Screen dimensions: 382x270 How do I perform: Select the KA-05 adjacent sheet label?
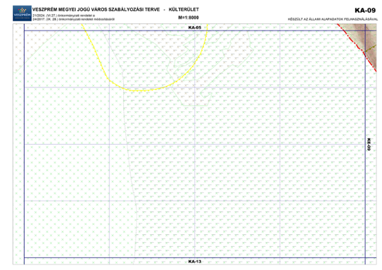coord(195,27)
